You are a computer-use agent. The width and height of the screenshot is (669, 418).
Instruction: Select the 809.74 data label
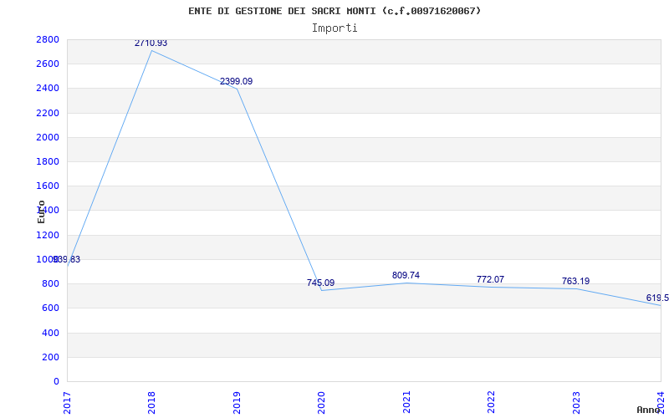(x=406, y=276)
